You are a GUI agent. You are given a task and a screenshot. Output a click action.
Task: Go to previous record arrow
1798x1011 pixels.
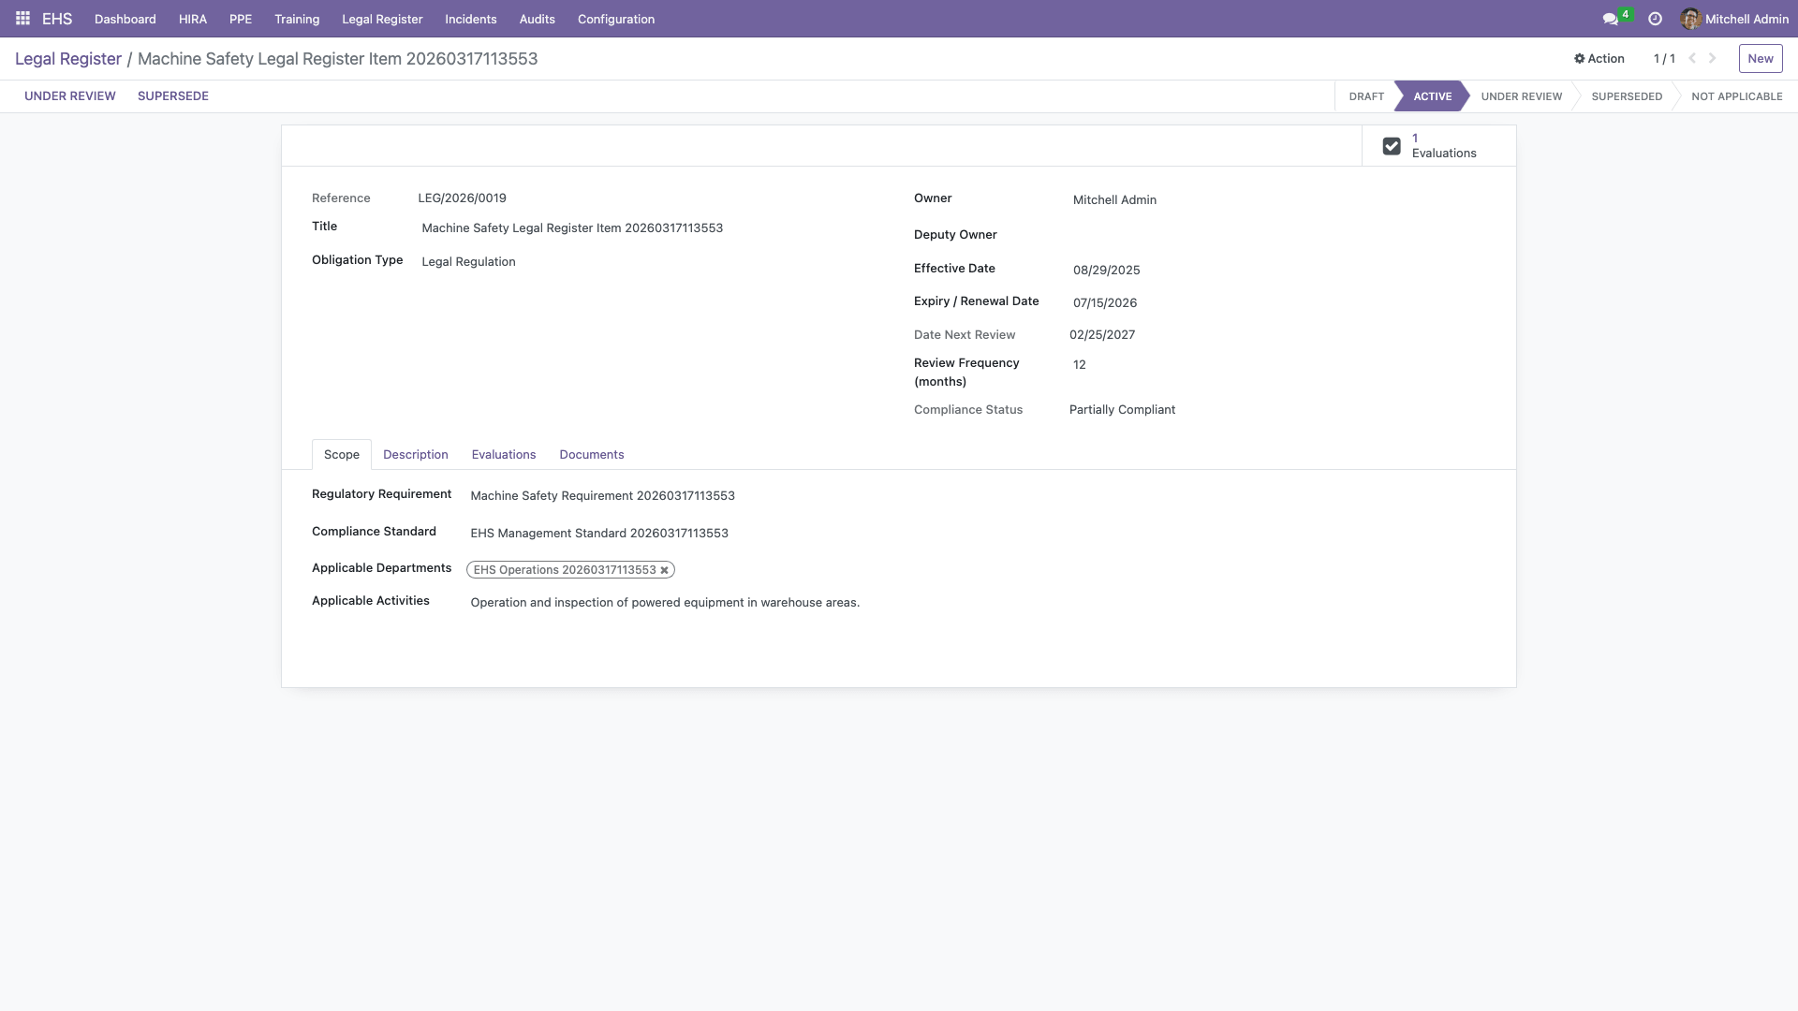point(1692,58)
